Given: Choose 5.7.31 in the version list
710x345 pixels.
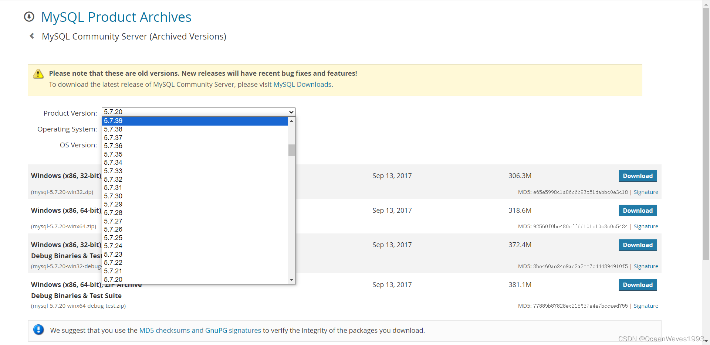Looking at the screenshot, I should pyautogui.click(x=195, y=188).
